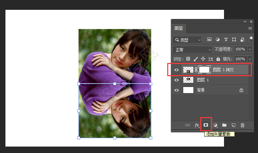Open the 类型 filter dropdown

(187, 40)
